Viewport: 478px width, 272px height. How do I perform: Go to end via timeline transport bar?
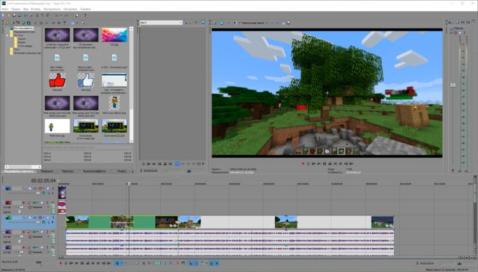98,263
